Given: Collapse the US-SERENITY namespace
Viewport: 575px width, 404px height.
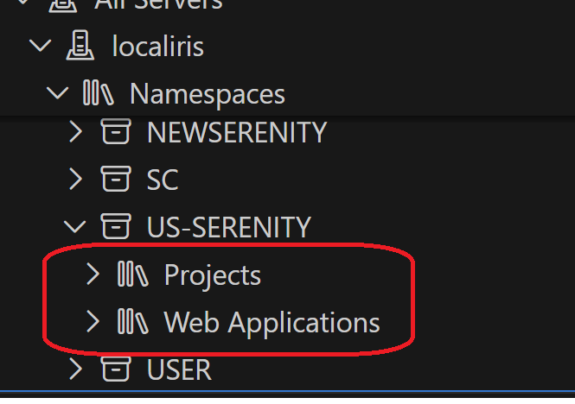Looking at the screenshot, I should (76, 226).
